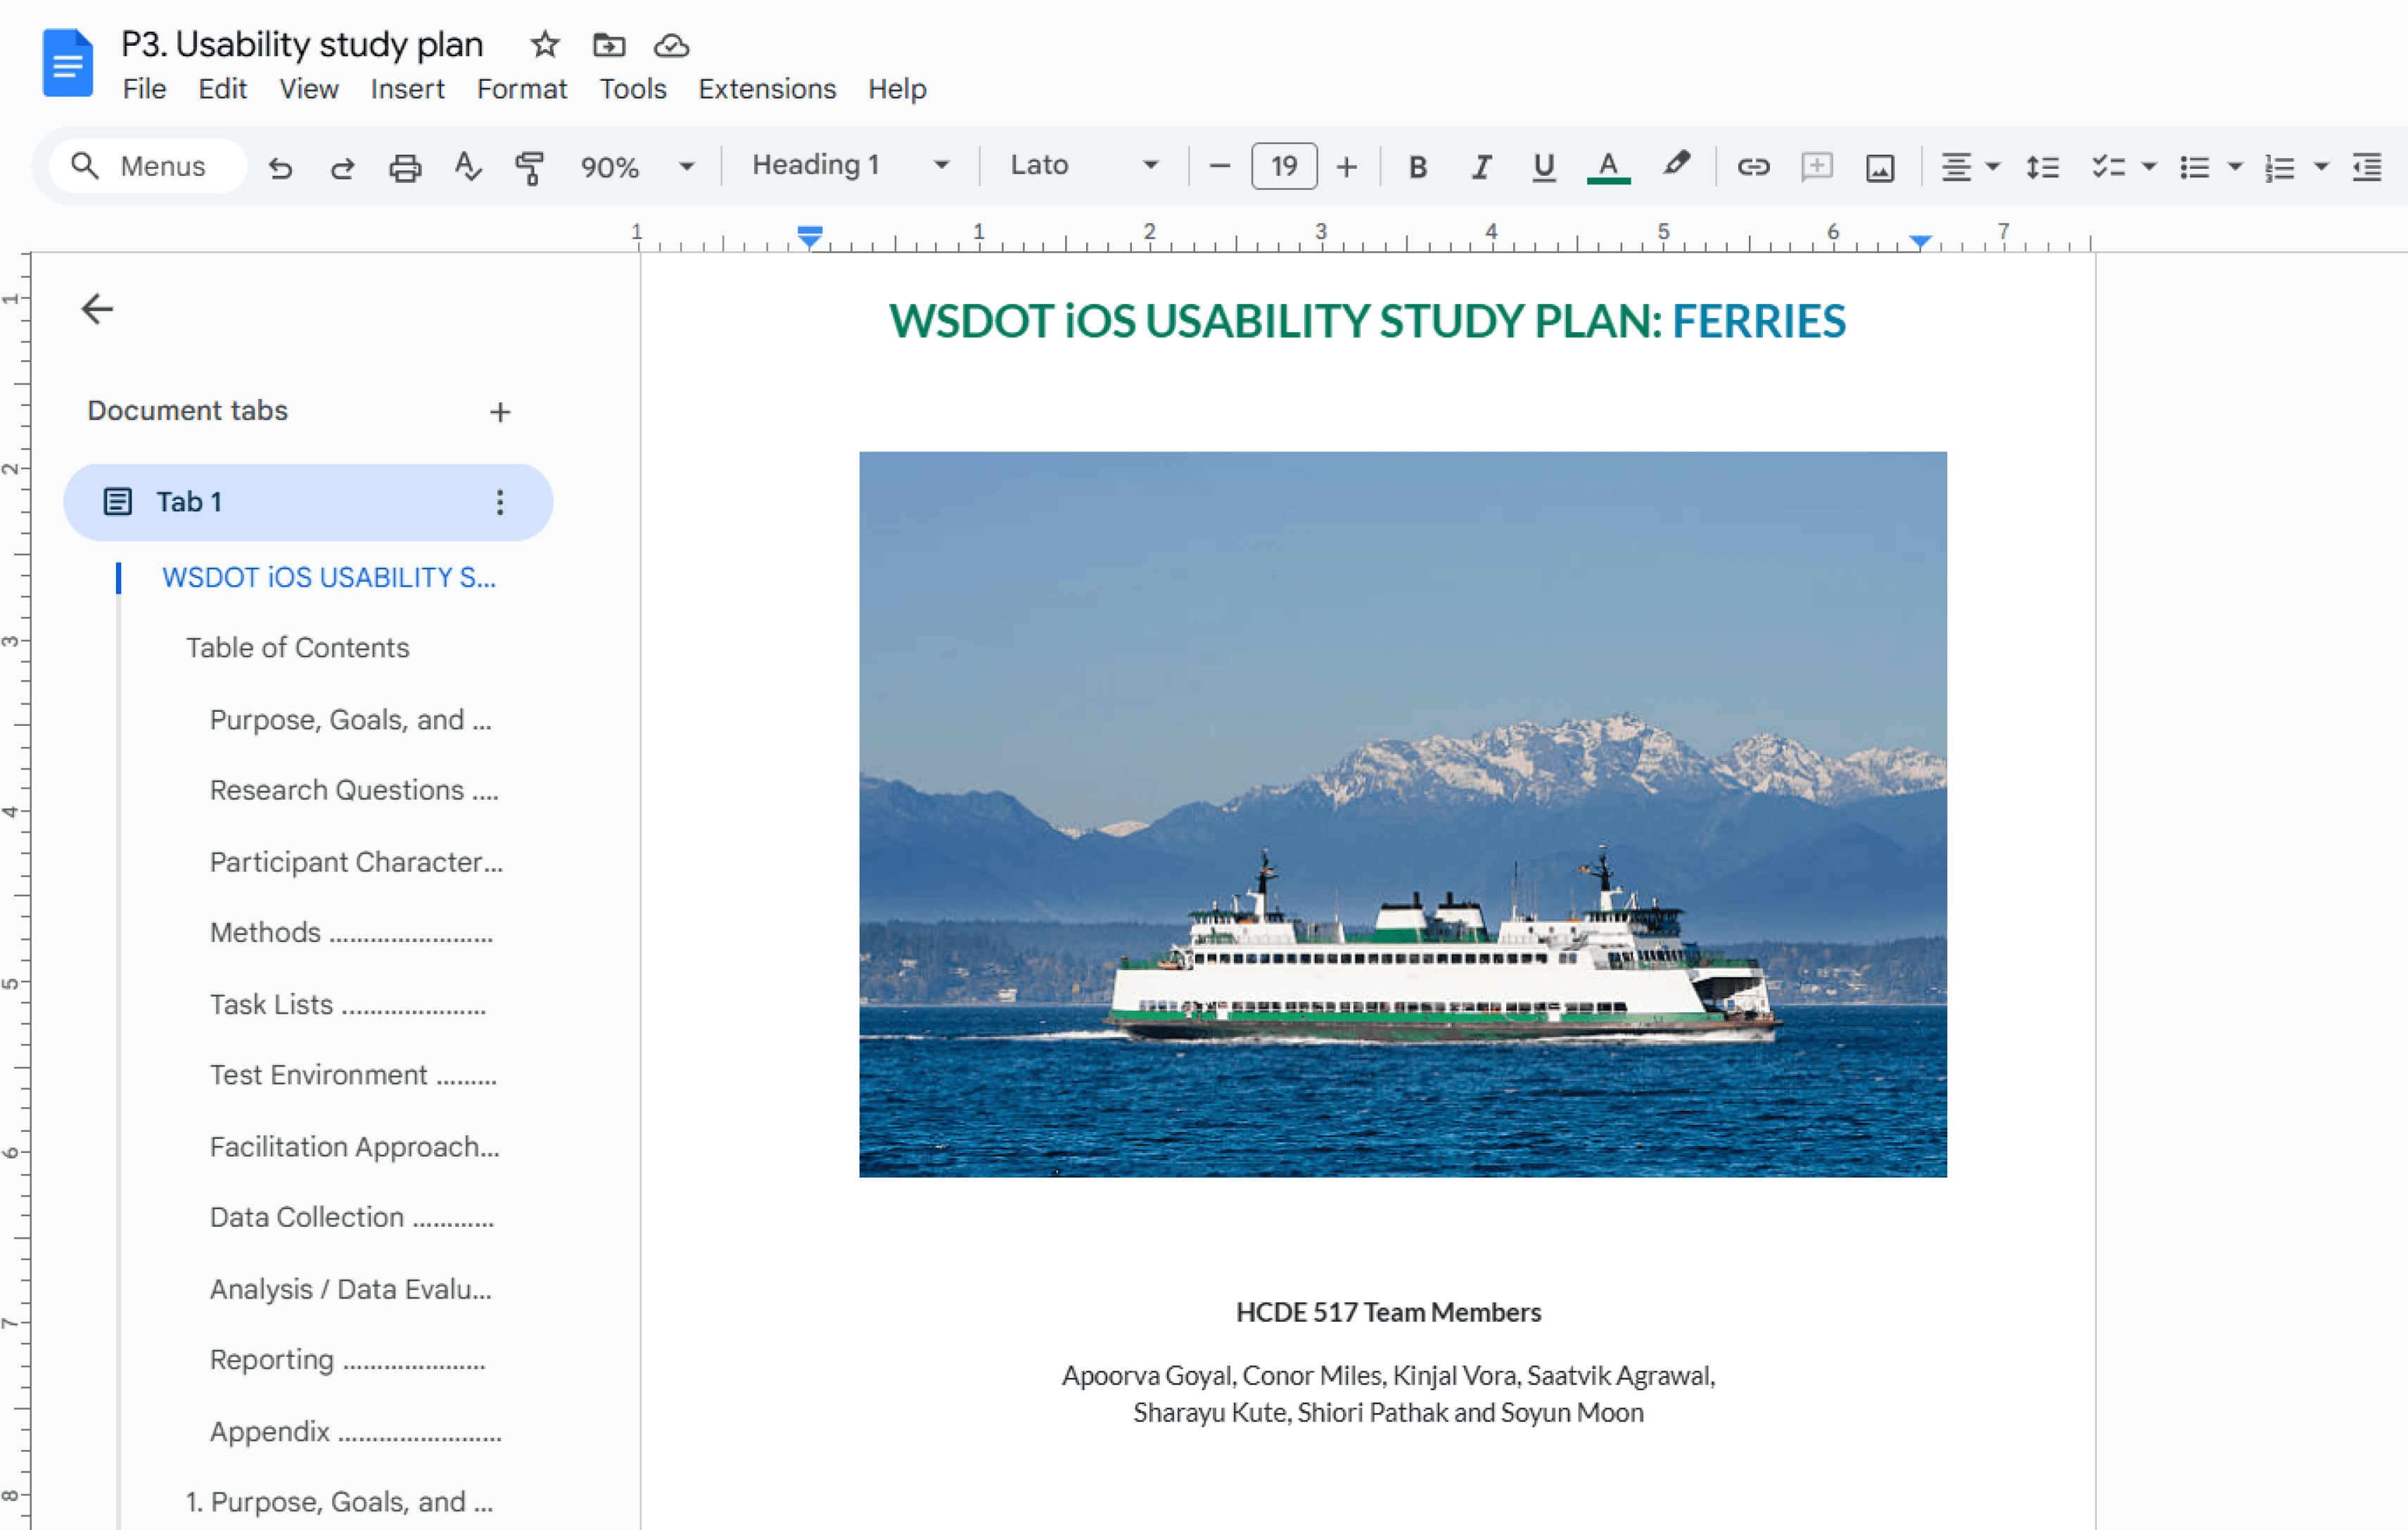Open the Edit menu
Screen dimensions: 2408x1530
coord(222,89)
